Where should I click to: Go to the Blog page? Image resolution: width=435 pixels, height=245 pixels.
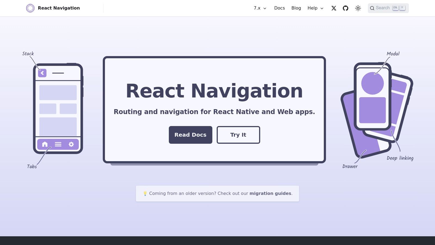[296, 8]
